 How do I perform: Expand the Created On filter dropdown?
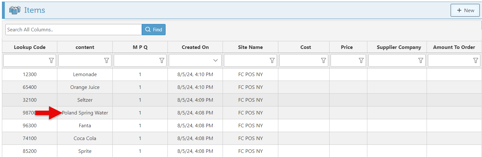pos(216,60)
